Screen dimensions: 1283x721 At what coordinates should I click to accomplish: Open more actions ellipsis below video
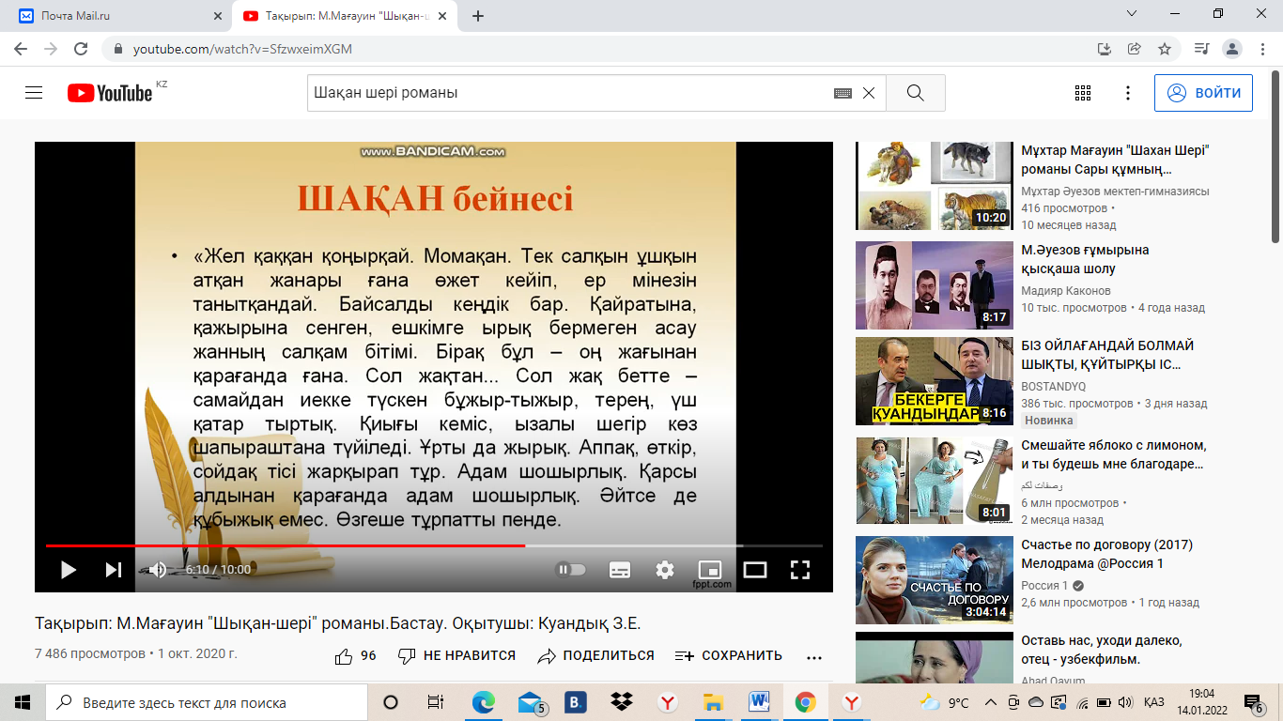tap(814, 656)
